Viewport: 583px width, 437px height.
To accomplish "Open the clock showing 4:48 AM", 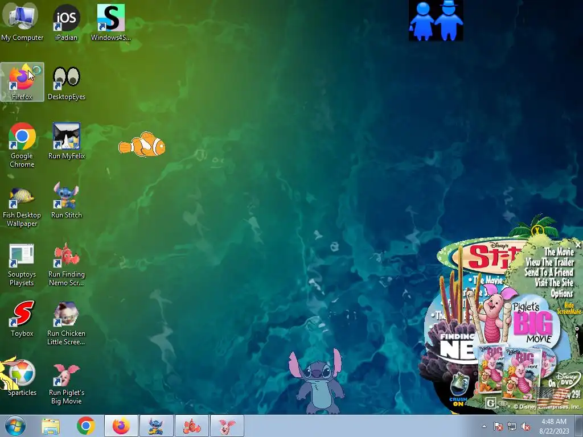I will point(554,426).
